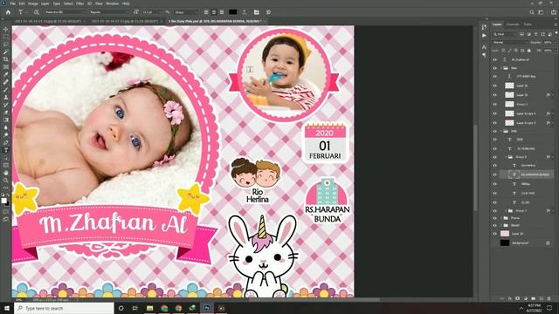Hide the Layer 24 layer
The height and width of the screenshot is (314, 559).
pos(495,234)
